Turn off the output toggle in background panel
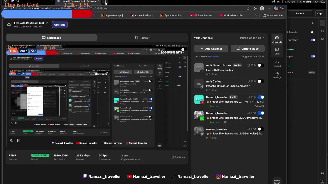The width and height of the screenshot is (328, 184). [313, 56]
